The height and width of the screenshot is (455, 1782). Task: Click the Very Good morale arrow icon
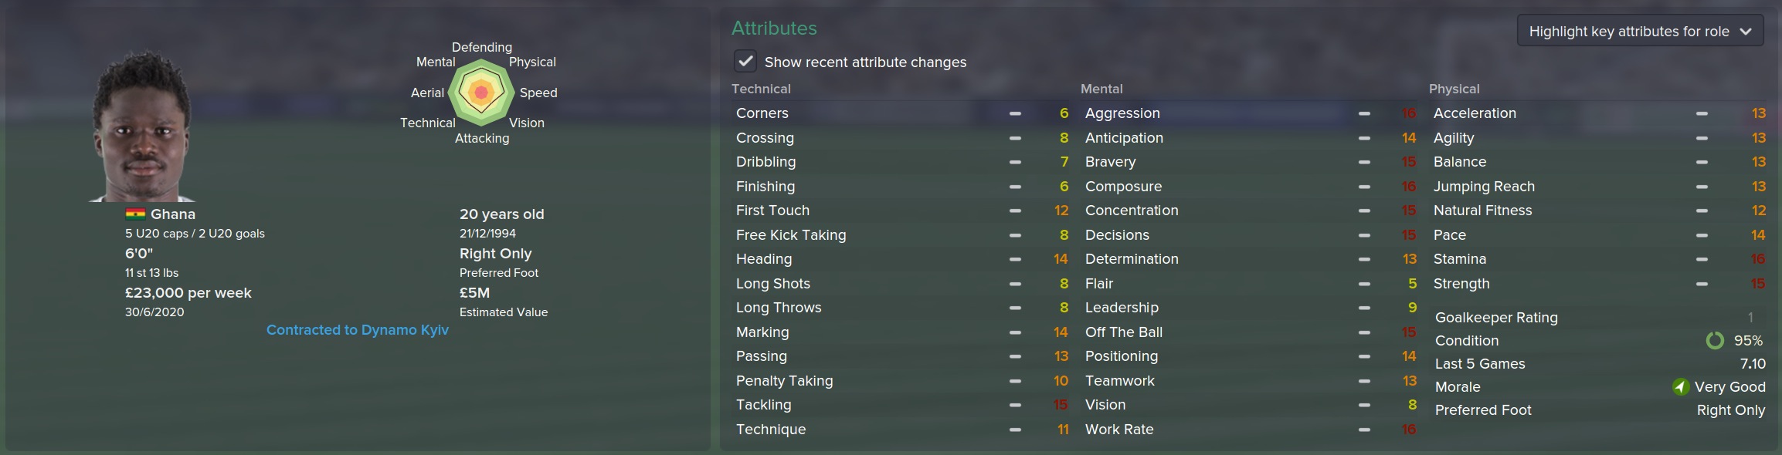coord(1680,387)
